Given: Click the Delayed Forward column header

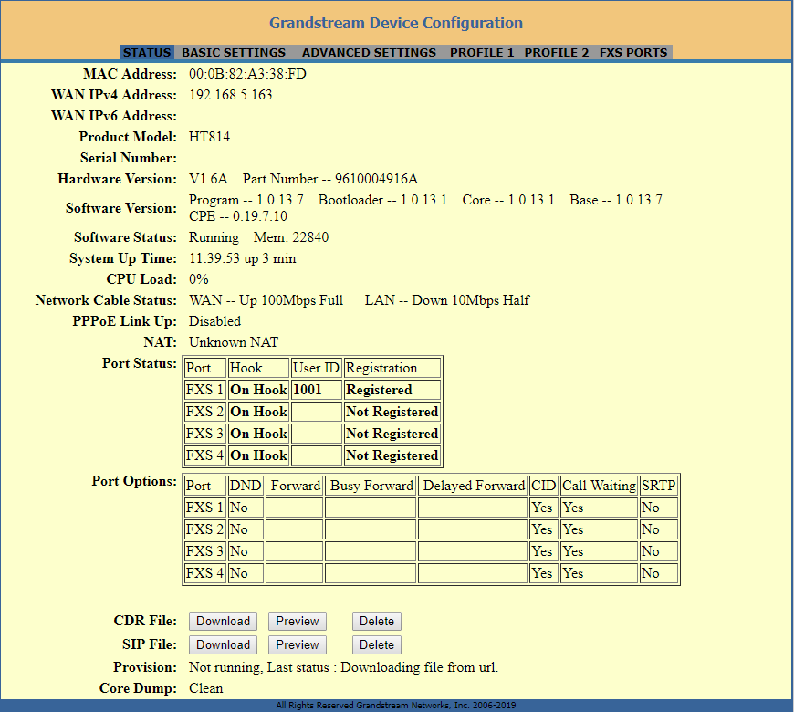Looking at the screenshot, I should (x=473, y=487).
